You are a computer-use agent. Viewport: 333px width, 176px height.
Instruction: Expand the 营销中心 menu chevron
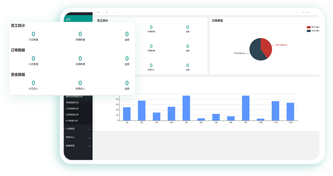[x=89, y=137]
